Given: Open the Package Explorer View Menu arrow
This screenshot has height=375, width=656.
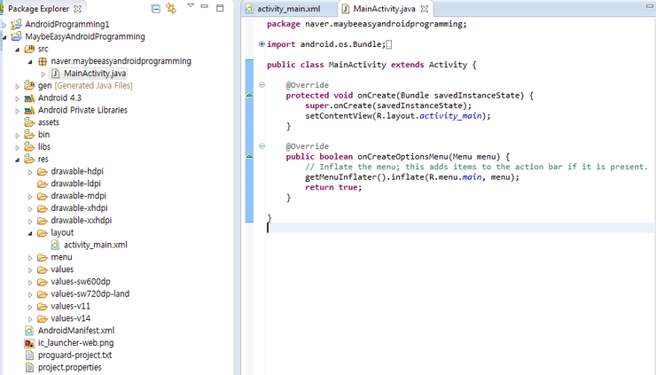Looking at the screenshot, I should click(190, 7).
